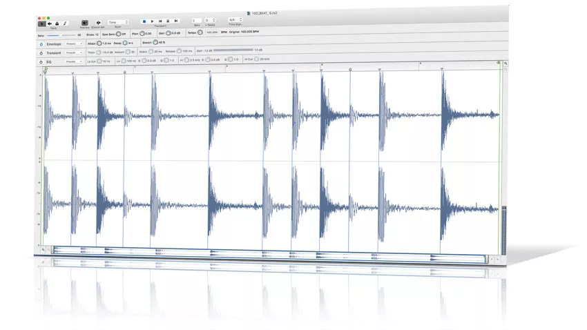Select the lock slice tool

(x=57, y=23)
